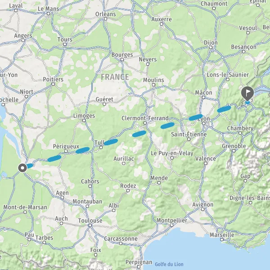Click the route start point marker
270x270 pixels.
point(22,168)
